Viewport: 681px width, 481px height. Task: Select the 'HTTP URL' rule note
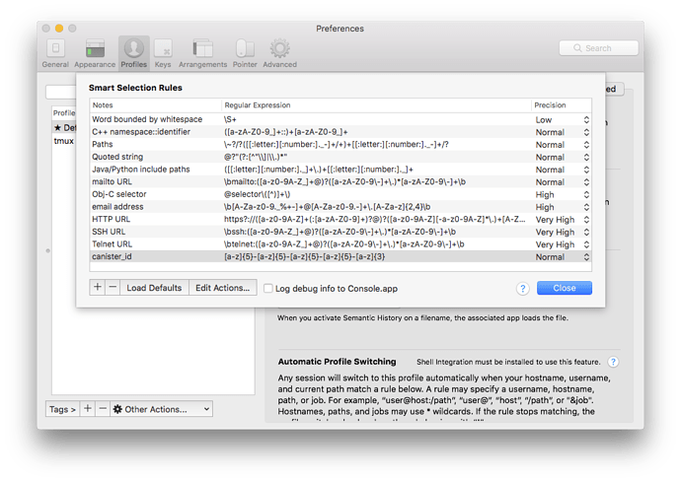[111, 220]
